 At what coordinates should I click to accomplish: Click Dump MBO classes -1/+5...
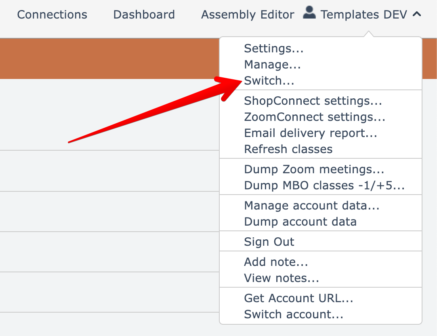pyautogui.click(x=324, y=185)
